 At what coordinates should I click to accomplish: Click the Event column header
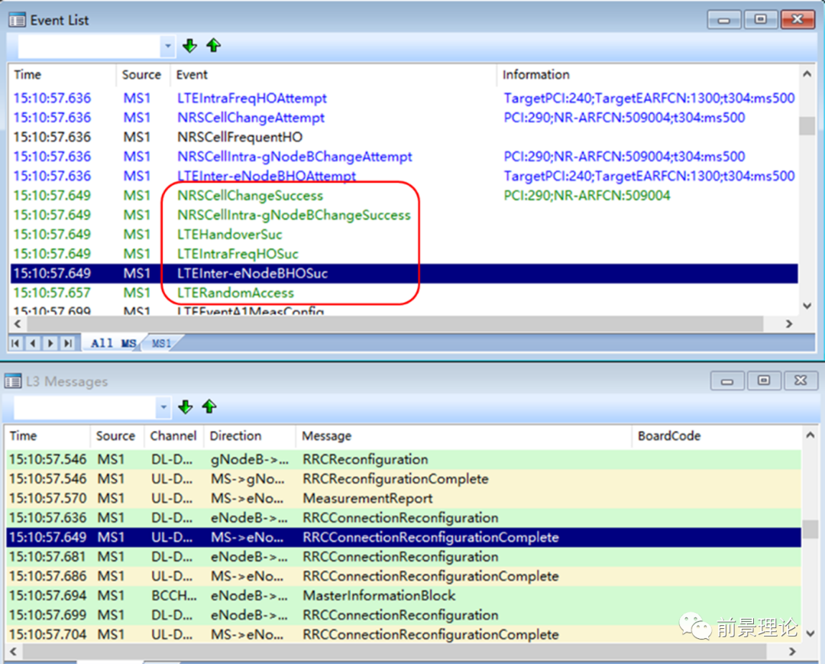[333, 75]
